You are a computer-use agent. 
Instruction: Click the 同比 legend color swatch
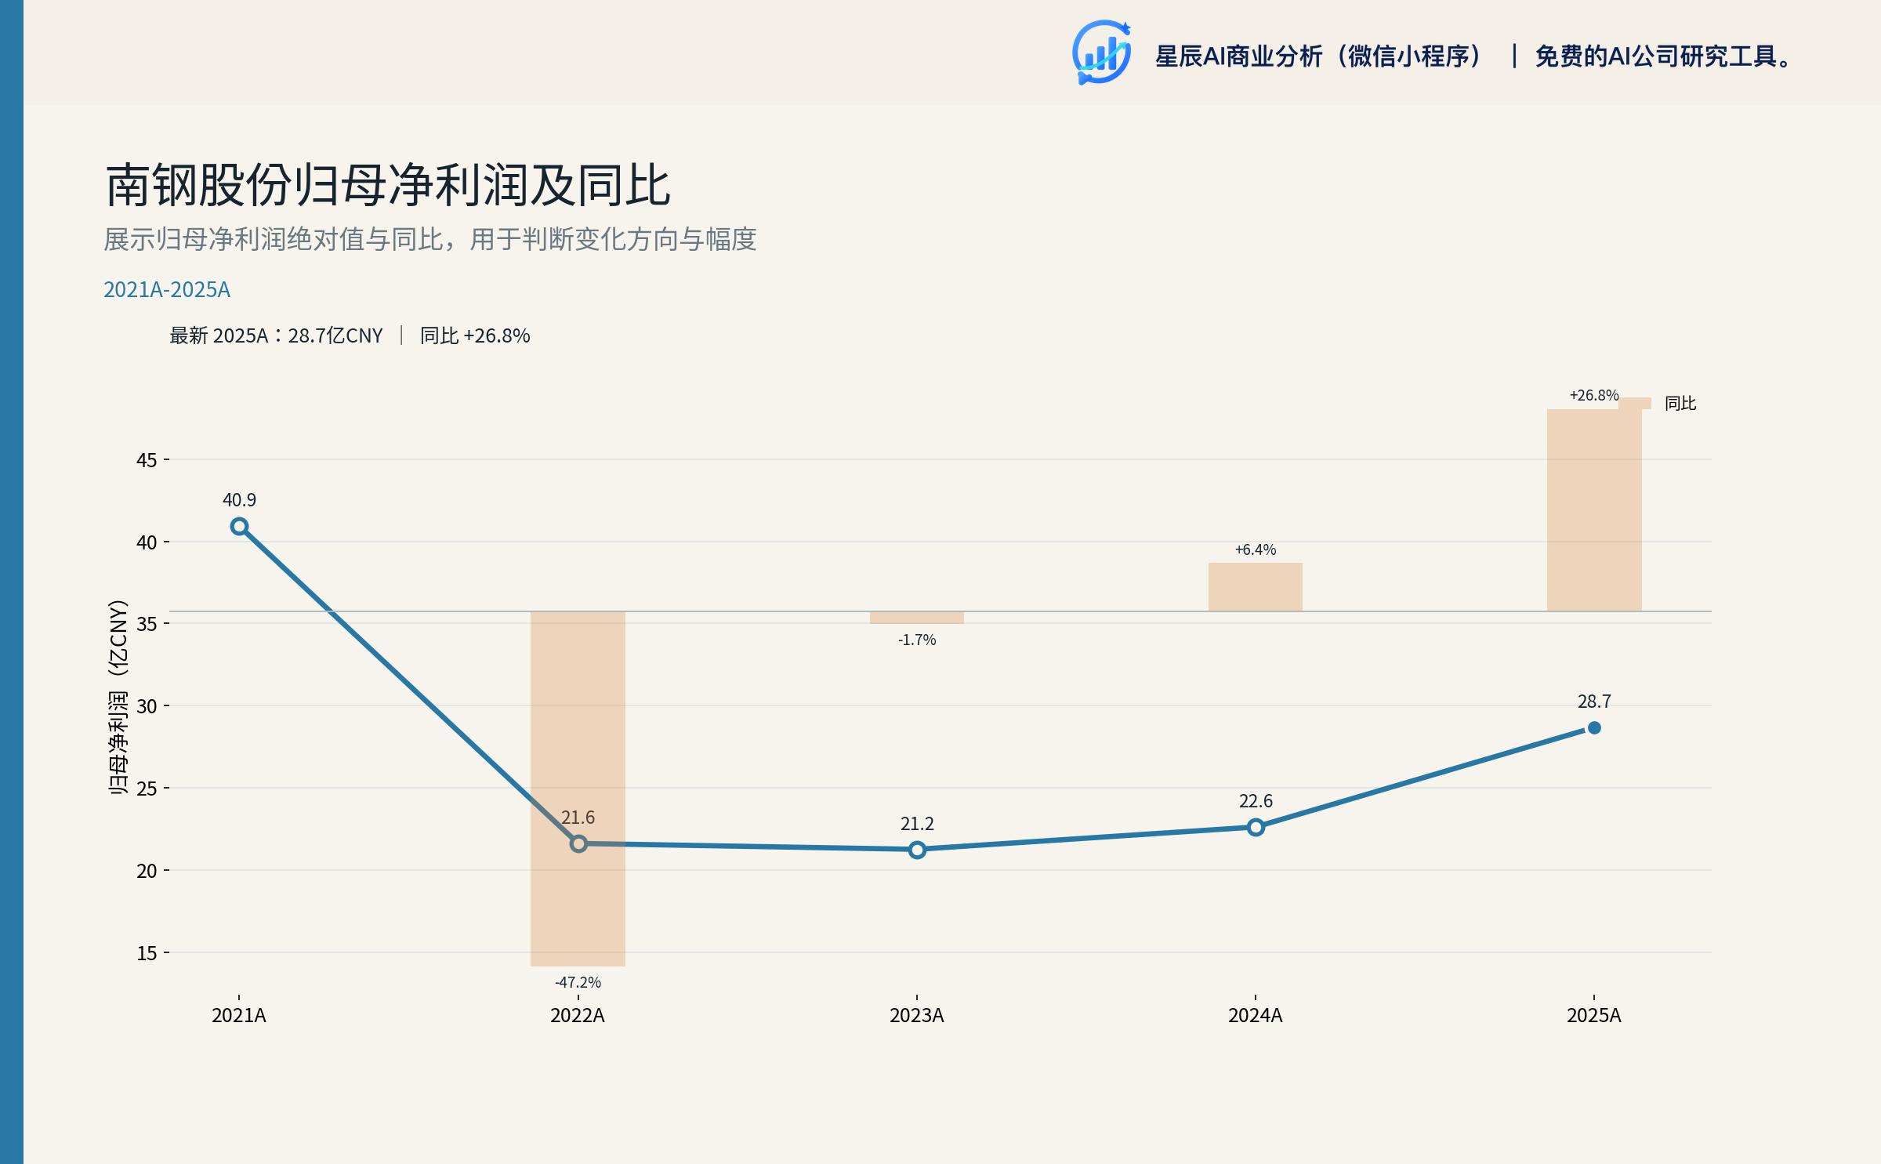tap(1635, 403)
